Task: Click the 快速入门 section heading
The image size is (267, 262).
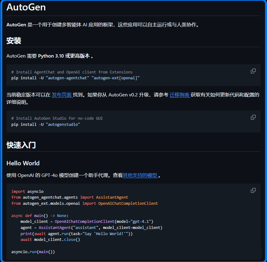Action: click(x=21, y=145)
